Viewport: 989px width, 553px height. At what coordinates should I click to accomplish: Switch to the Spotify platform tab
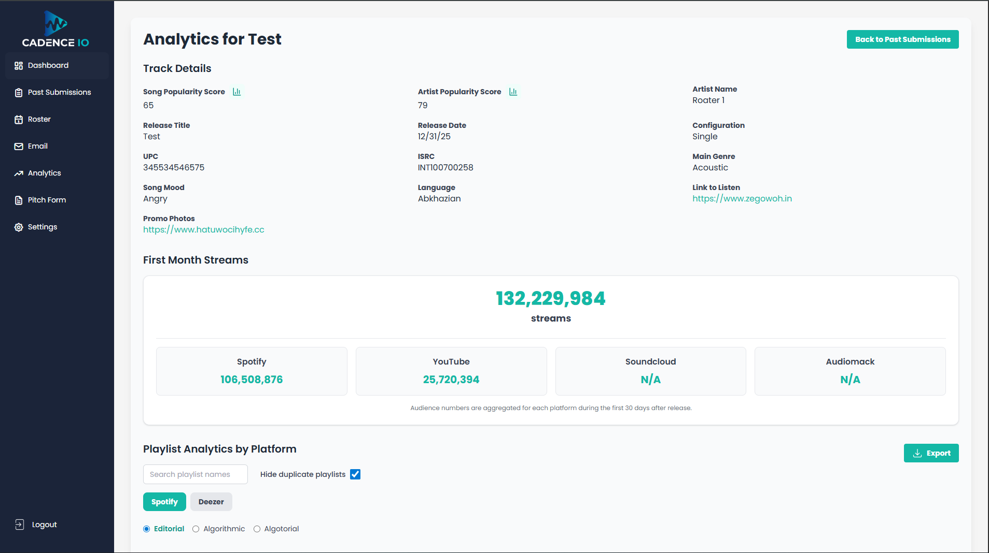click(164, 502)
